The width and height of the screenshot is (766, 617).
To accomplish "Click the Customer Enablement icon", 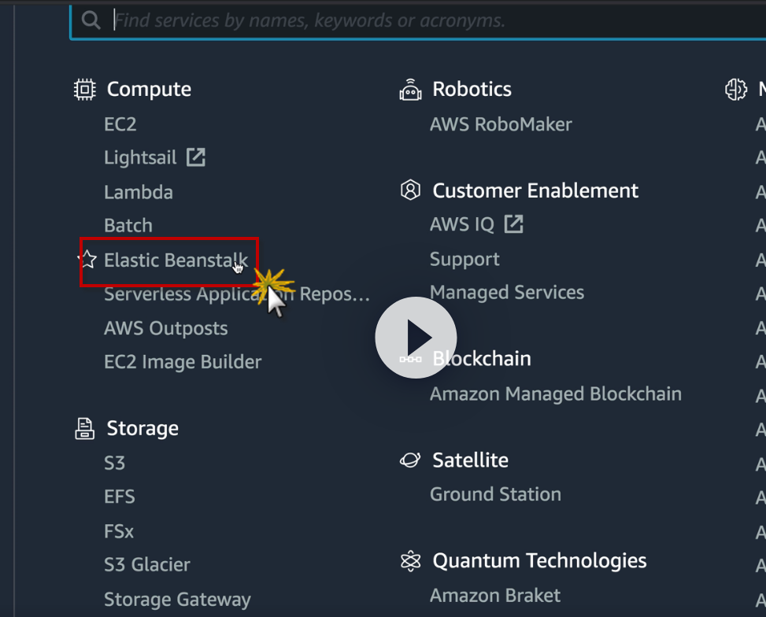I will click(410, 190).
